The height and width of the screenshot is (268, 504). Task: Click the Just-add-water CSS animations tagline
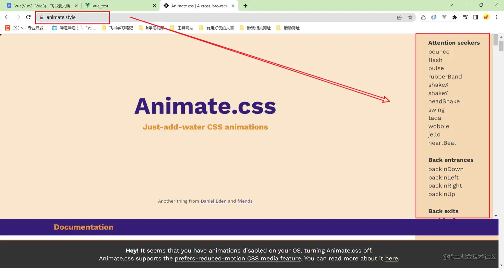click(205, 127)
